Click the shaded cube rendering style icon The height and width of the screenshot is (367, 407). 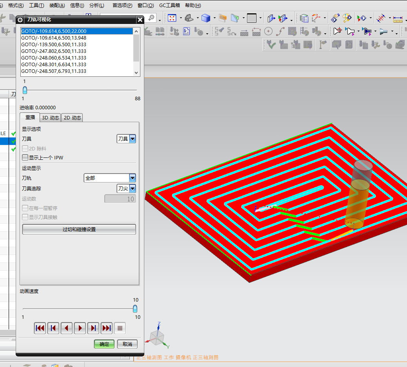pyautogui.click(x=205, y=18)
